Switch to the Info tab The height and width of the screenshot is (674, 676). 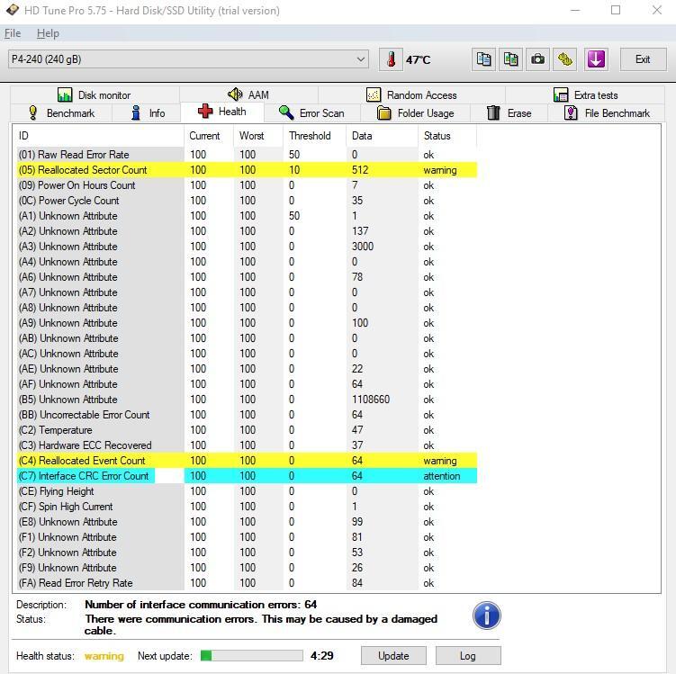tap(147, 112)
